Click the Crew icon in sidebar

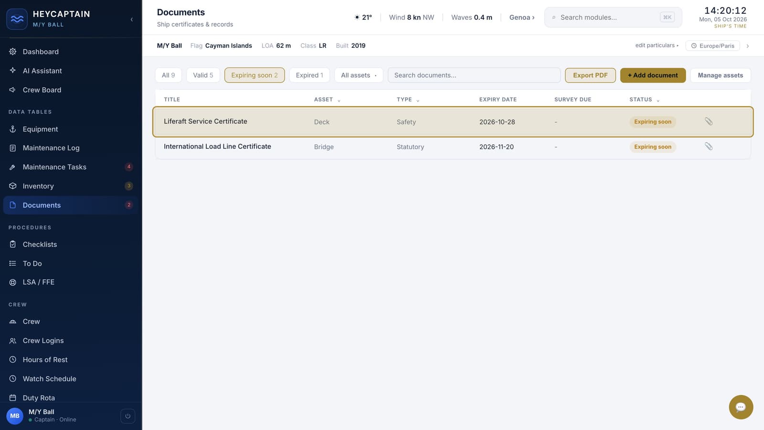pos(13,322)
